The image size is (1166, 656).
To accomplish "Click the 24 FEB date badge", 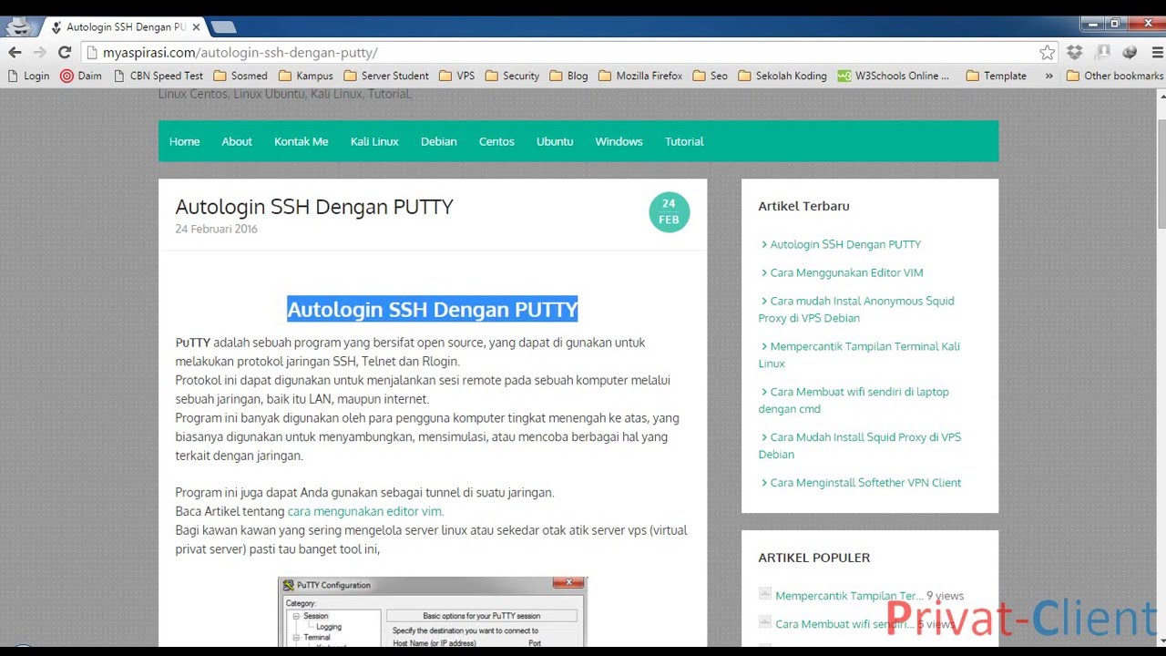I will (x=669, y=211).
